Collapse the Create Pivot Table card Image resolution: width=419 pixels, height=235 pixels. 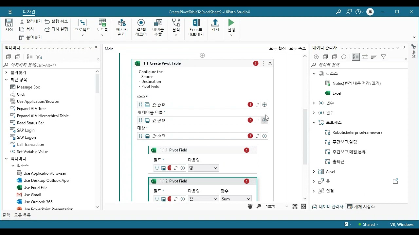[270, 63]
